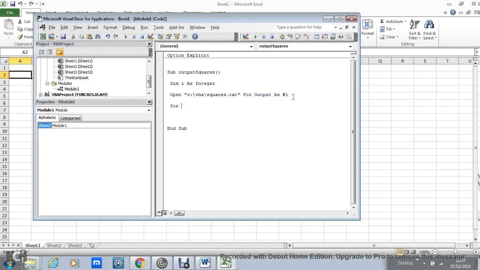Viewport: 480px width, 270px height.
Task: Click the Procedure View button at code window bottom
Action: 159,213
